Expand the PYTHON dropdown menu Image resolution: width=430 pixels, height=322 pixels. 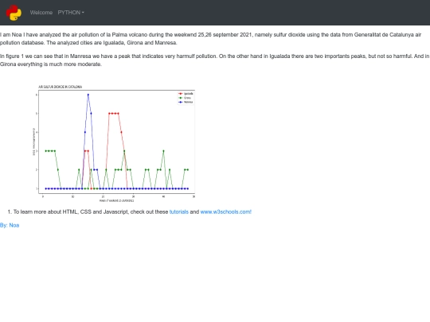pos(71,13)
